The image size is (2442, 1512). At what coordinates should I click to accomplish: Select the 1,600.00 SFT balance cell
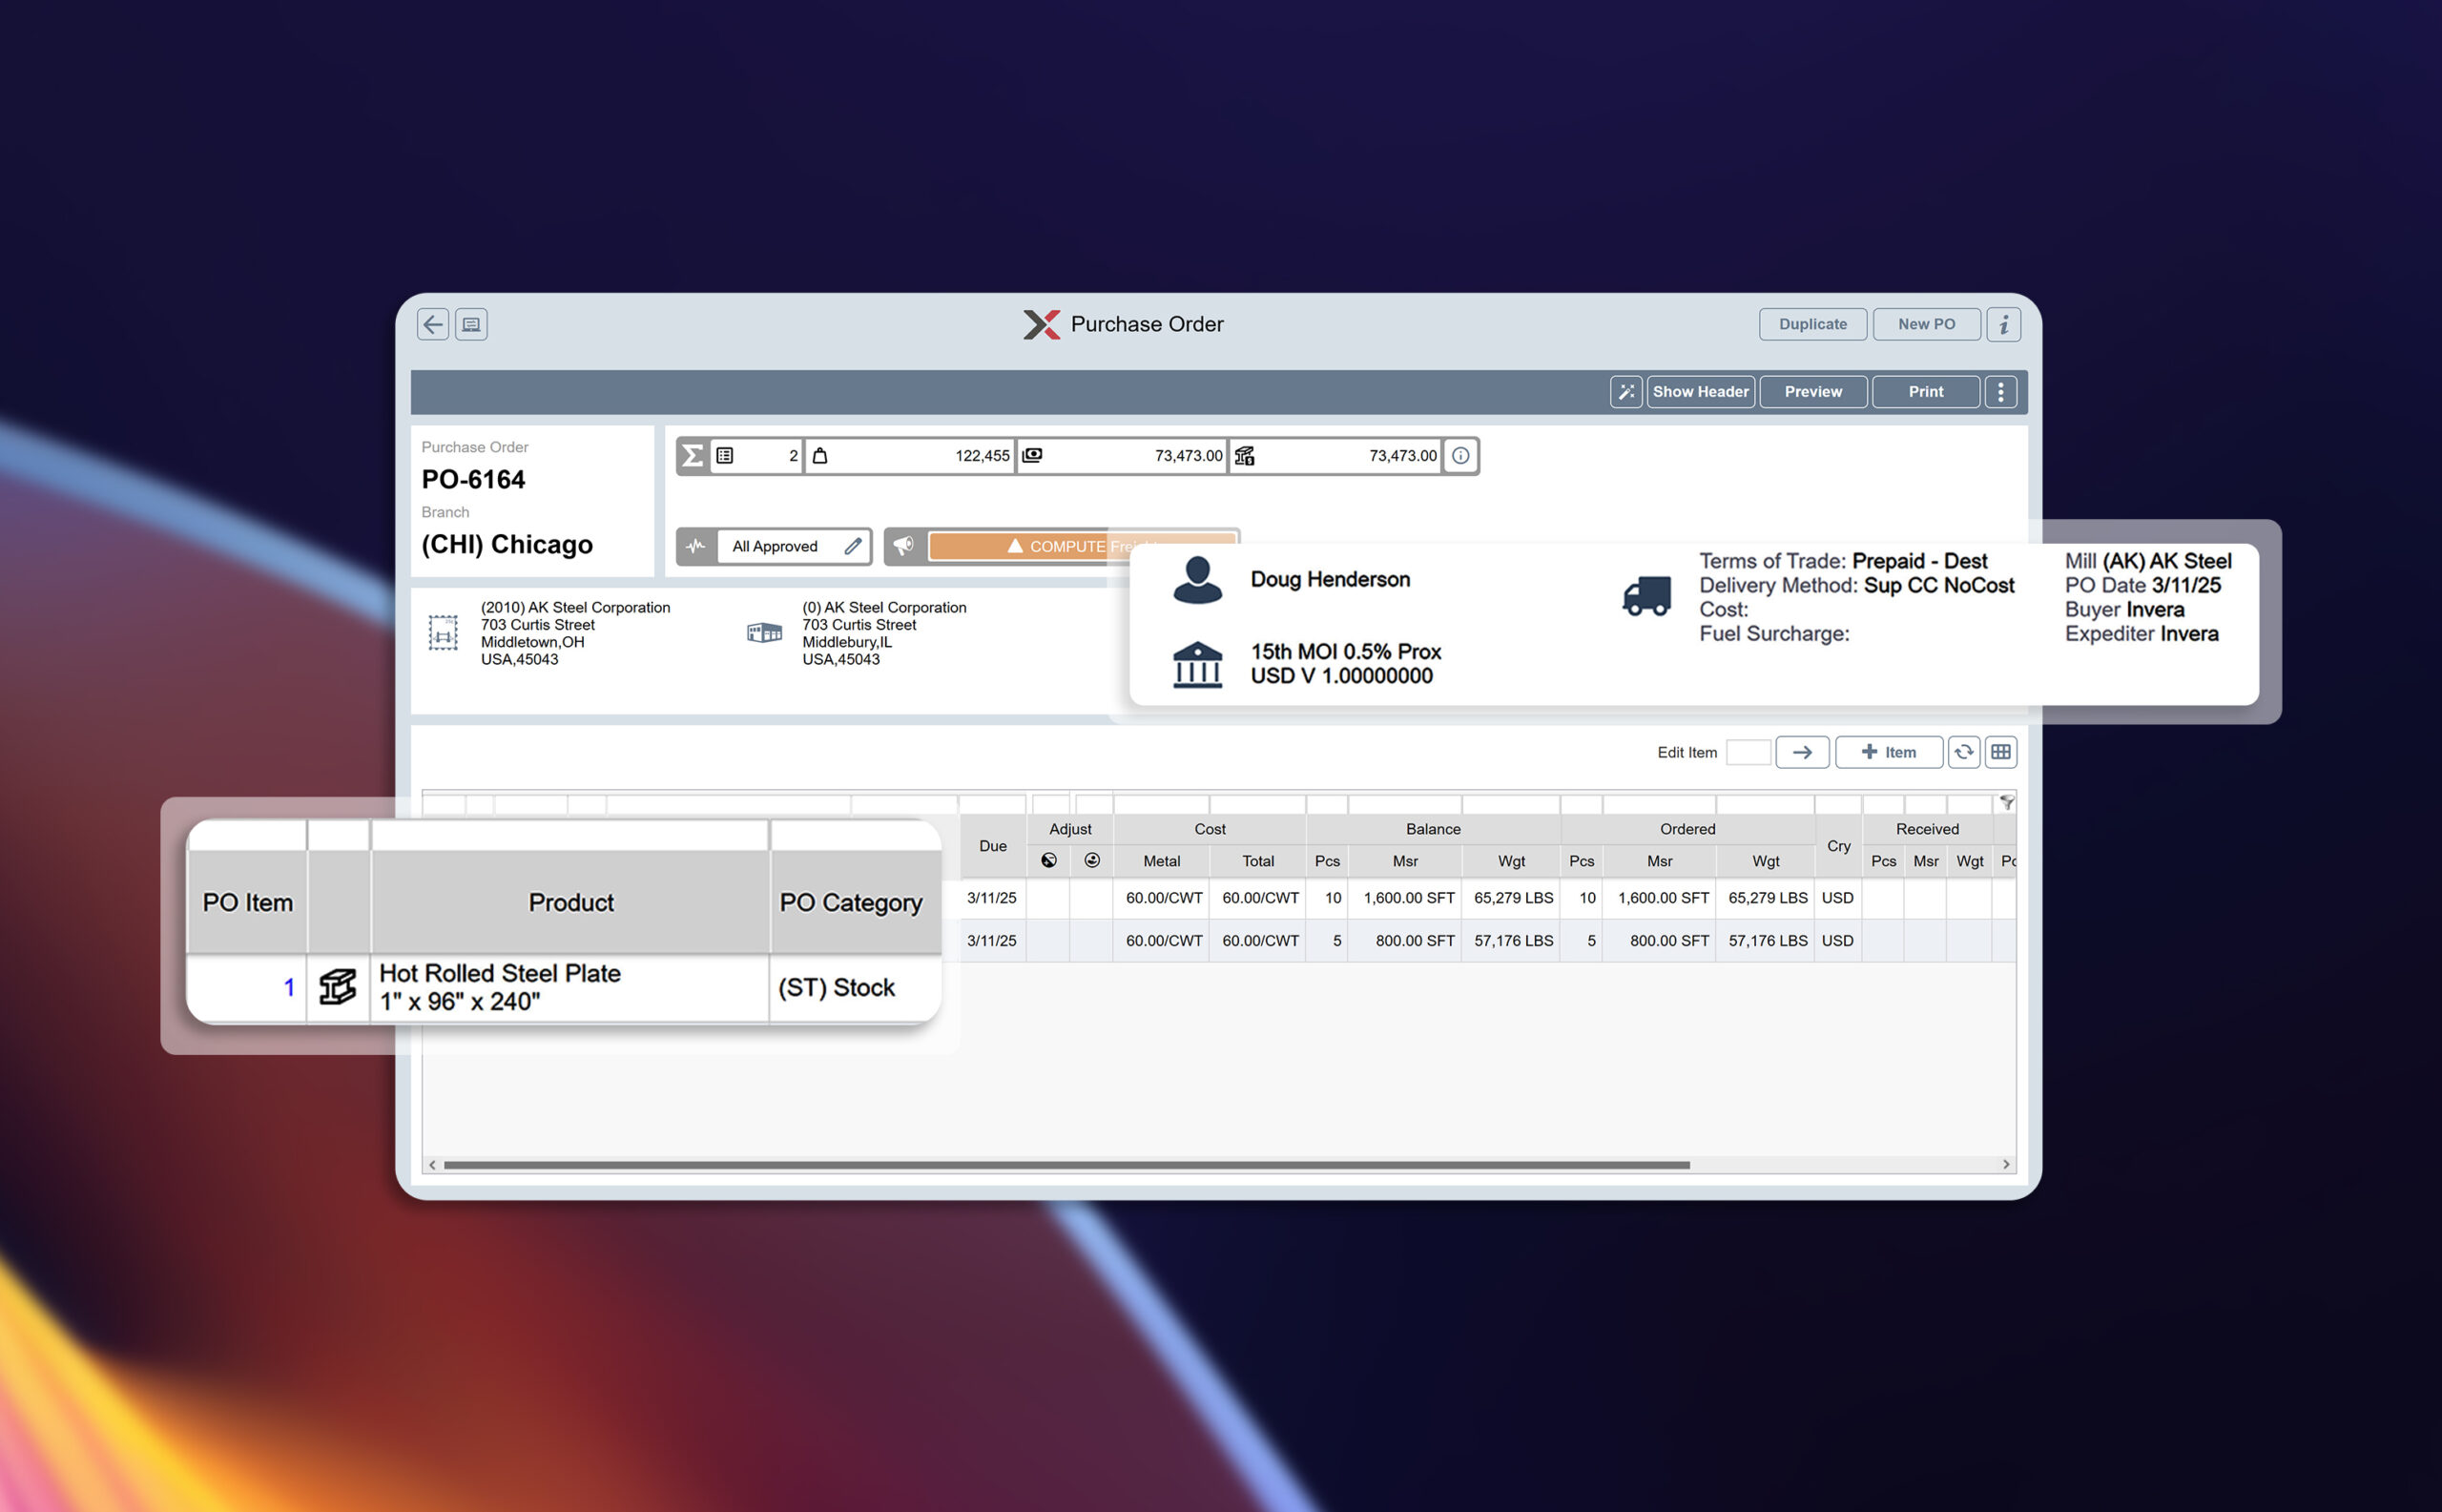(x=1405, y=898)
